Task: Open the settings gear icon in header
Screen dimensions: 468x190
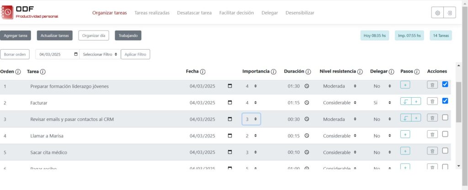Action: tap(437, 13)
